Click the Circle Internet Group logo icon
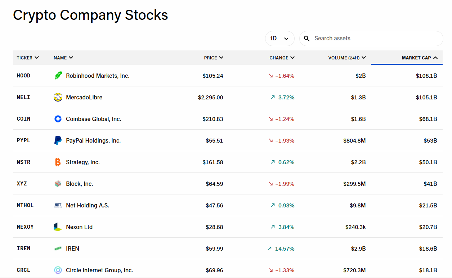 click(x=58, y=270)
